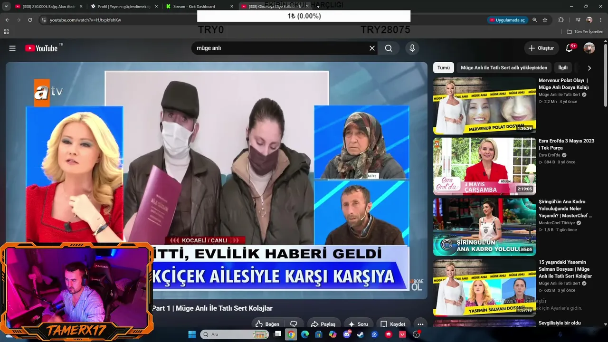
Task: Open the Windows Start menu
Action: [192, 334]
